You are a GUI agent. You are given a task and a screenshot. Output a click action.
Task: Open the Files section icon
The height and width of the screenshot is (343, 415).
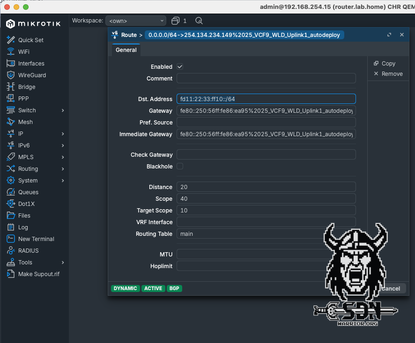coord(11,215)
